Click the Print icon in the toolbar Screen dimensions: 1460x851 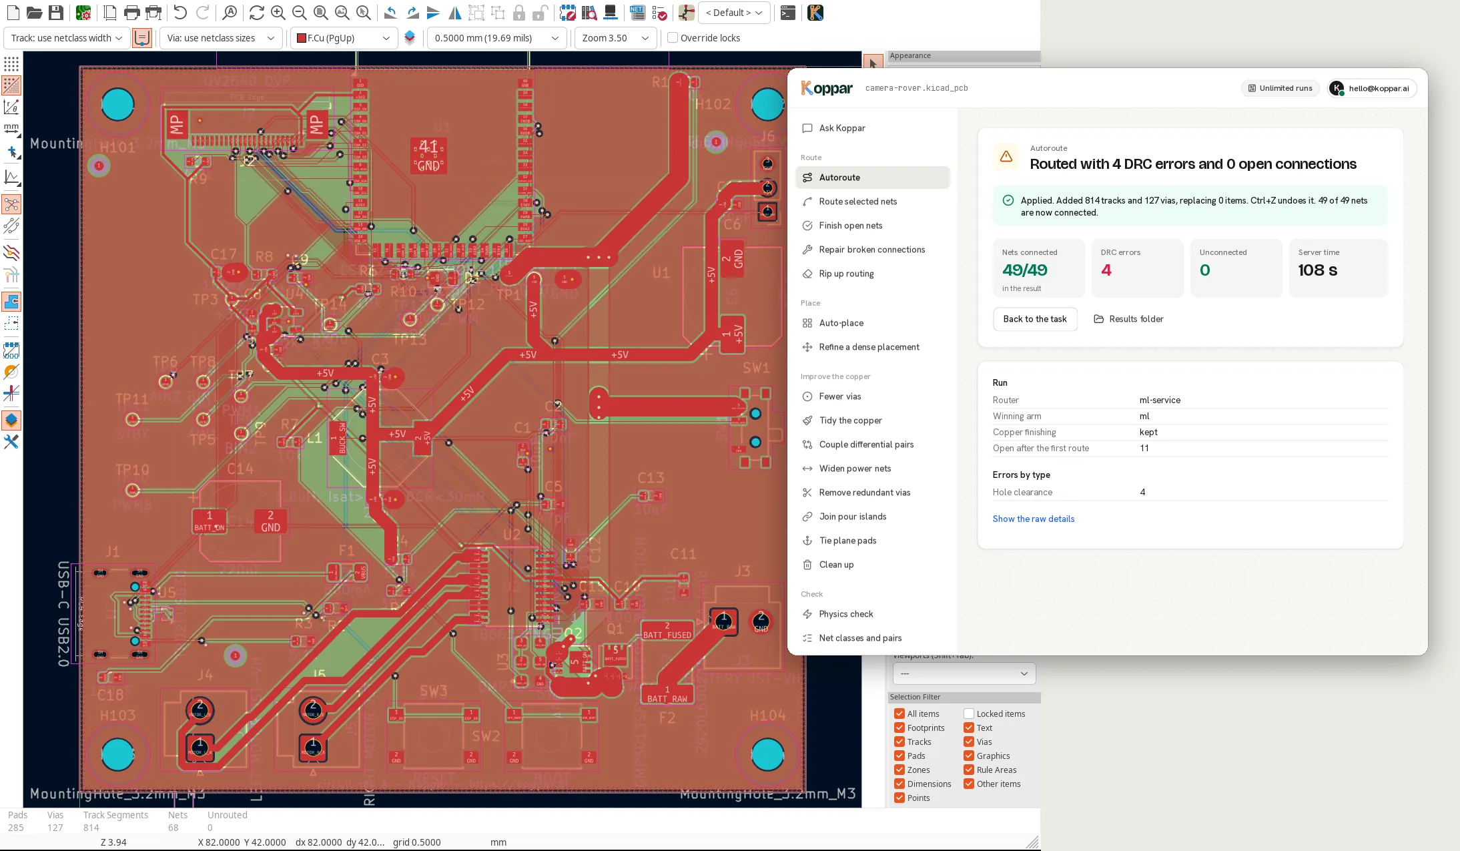coord(132,13)
